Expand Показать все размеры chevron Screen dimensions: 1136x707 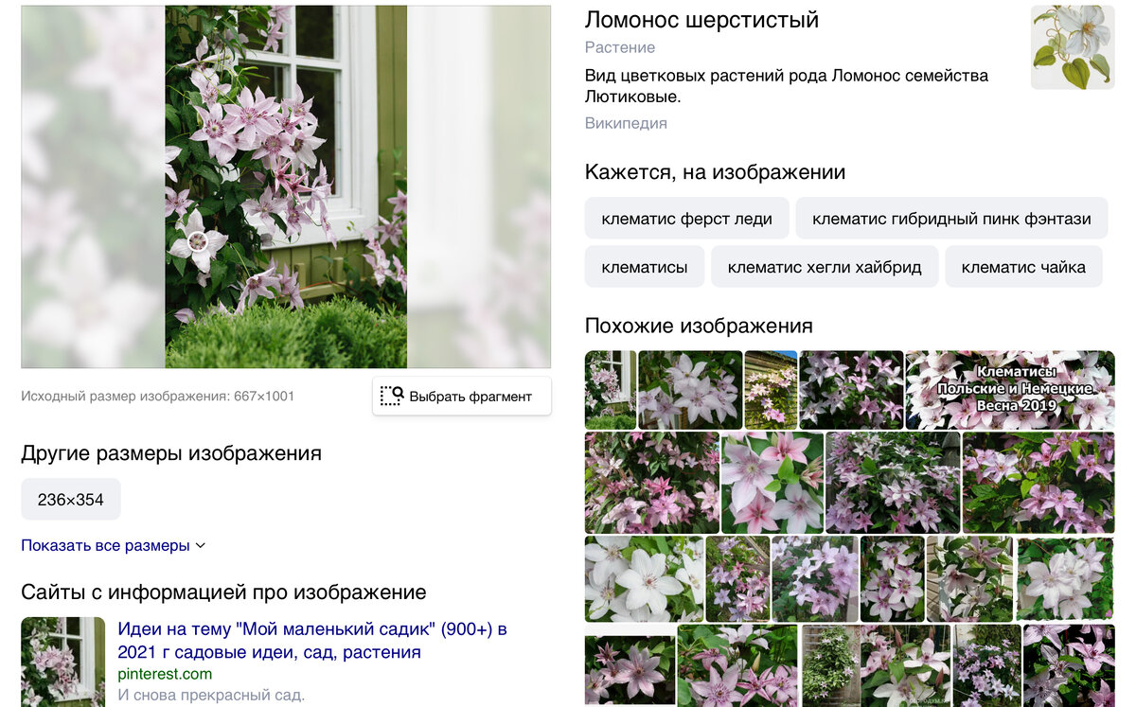[x=200, y=546]
